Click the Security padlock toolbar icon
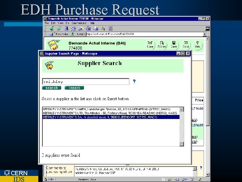The width and height of the screenshot is (242, 182). [x=103, y=28]
